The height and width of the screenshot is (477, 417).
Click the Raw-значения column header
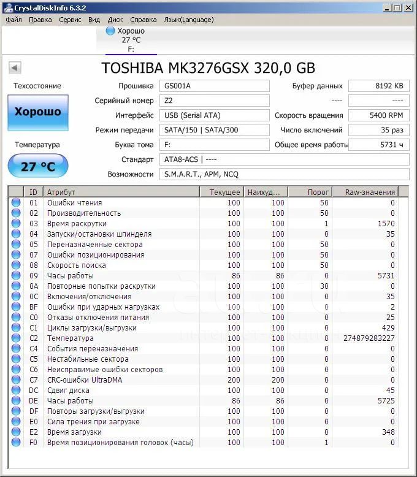tap(365, 193)
